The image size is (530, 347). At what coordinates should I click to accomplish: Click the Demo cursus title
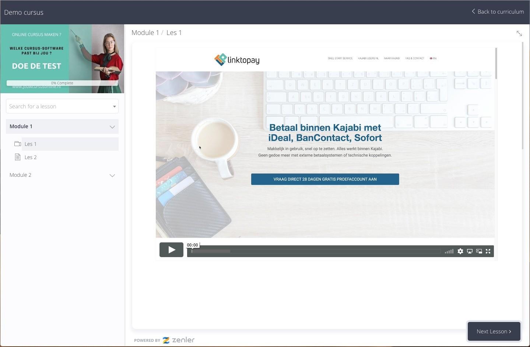tap(24, 12)
